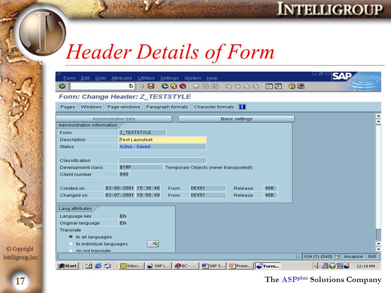391x293 pixels.
Task: Click the Create New Session icon
Action: point(269,86)
